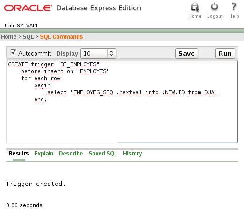Open the History tab
This screenshot has width=244, height=212.
click(132, 154)
